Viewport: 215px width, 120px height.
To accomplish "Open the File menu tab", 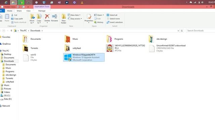I will pos(2,11).
